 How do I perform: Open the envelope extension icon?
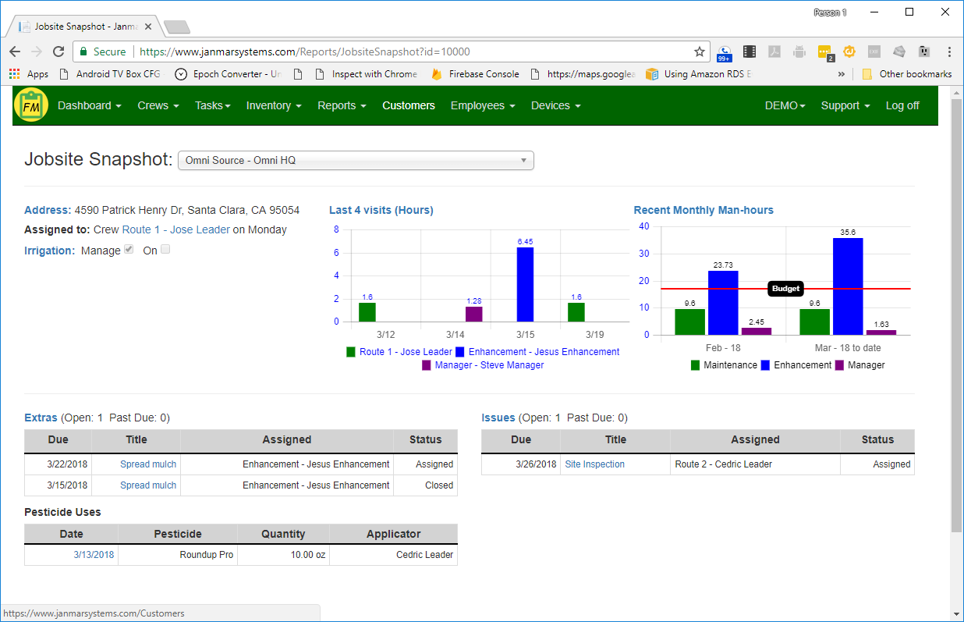pyautogui.click(x=899, y=51)
